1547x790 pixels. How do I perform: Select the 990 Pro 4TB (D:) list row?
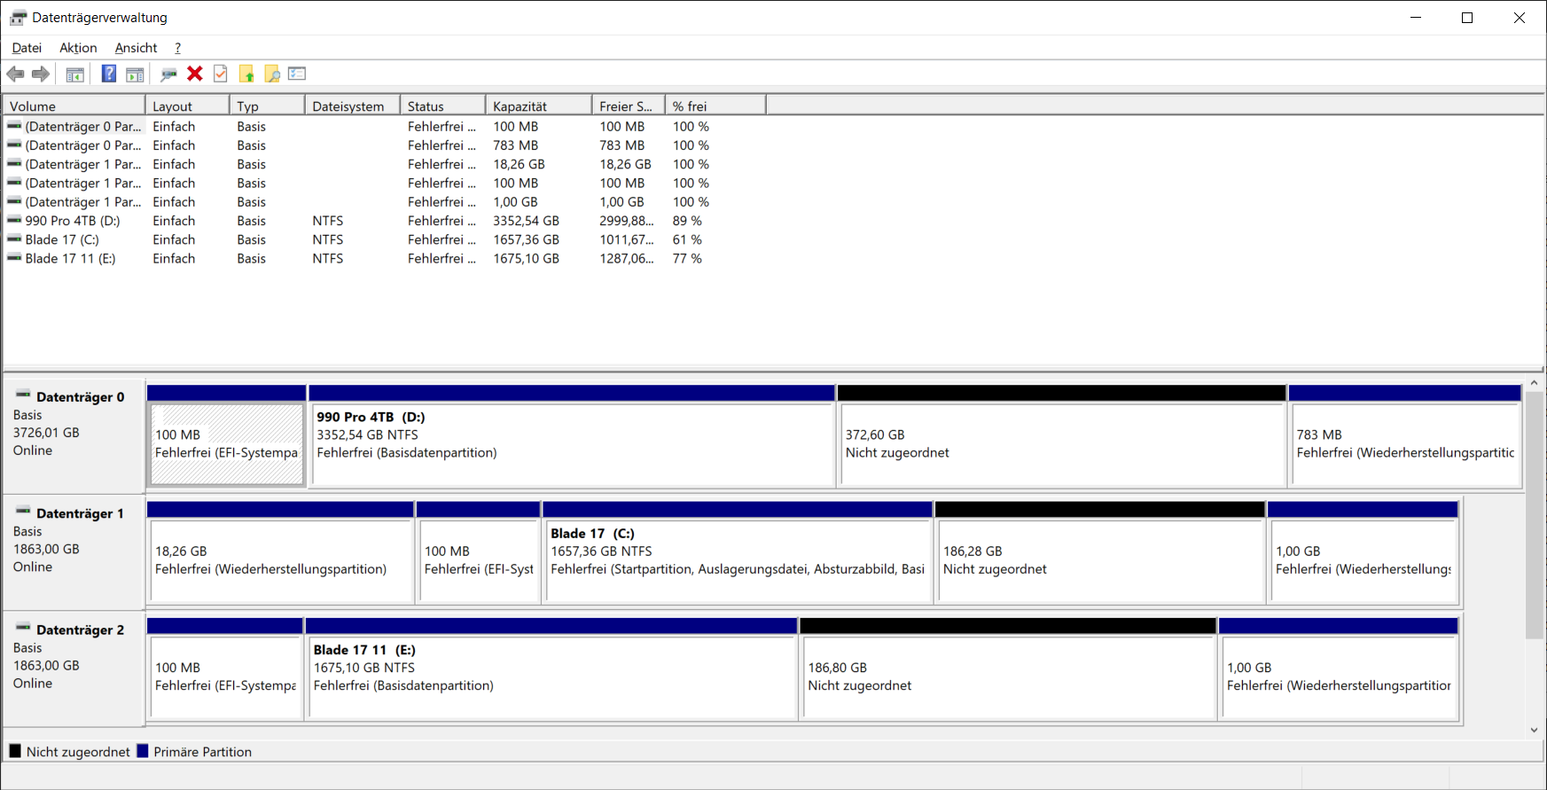[385, 221]
